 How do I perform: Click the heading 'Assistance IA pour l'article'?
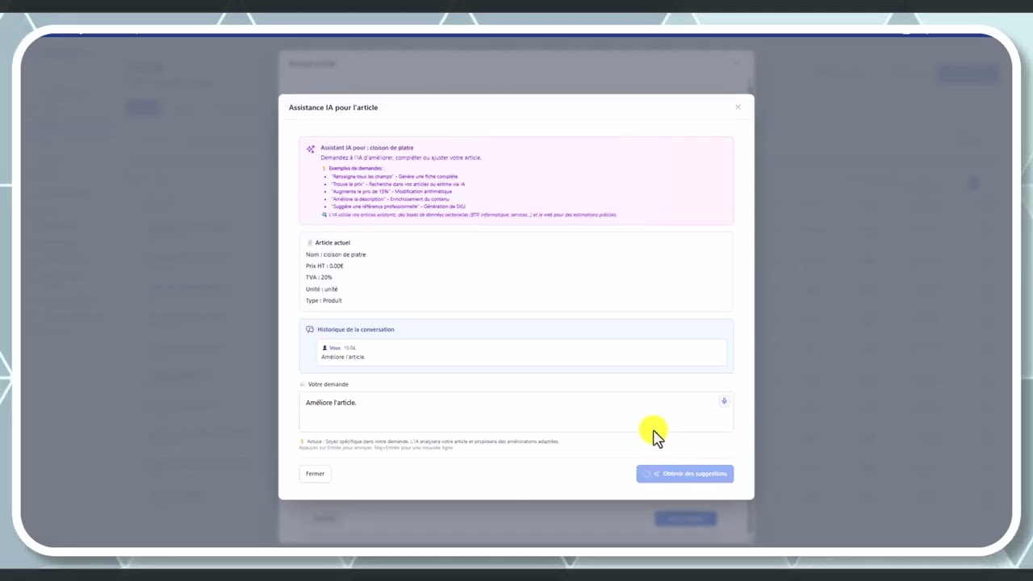pos(333,107)
